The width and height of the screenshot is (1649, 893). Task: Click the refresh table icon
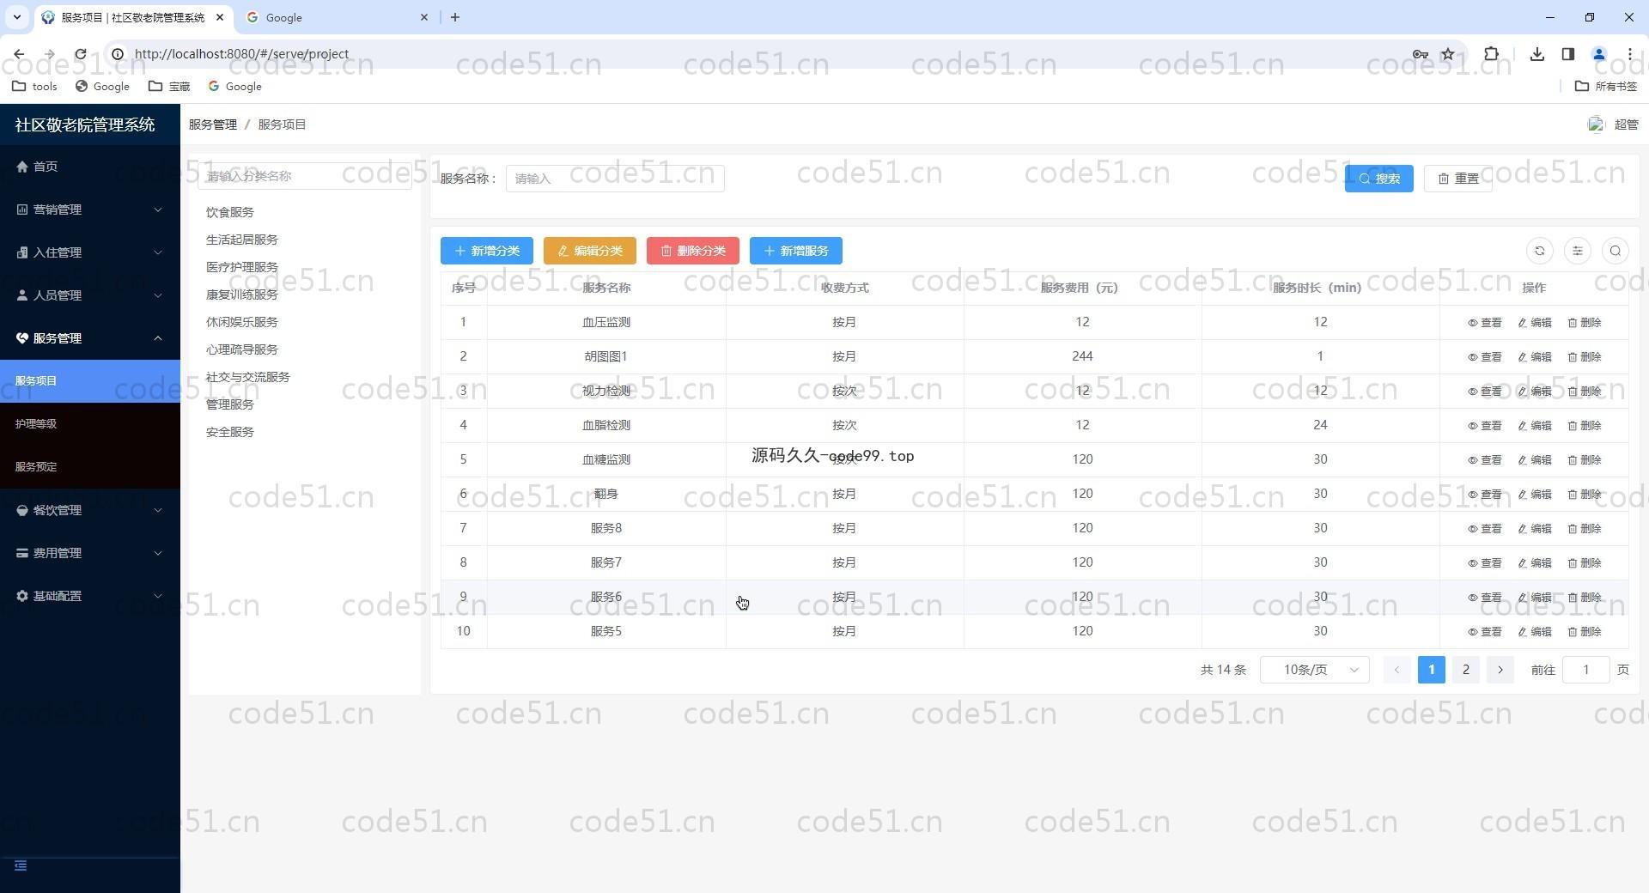[x=1539, y=251]
